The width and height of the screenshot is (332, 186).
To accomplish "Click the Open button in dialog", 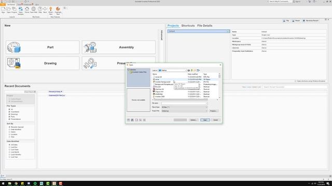I will 205,120.
